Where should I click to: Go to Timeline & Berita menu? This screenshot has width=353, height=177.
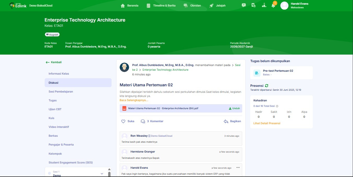[x=161, y=5]
